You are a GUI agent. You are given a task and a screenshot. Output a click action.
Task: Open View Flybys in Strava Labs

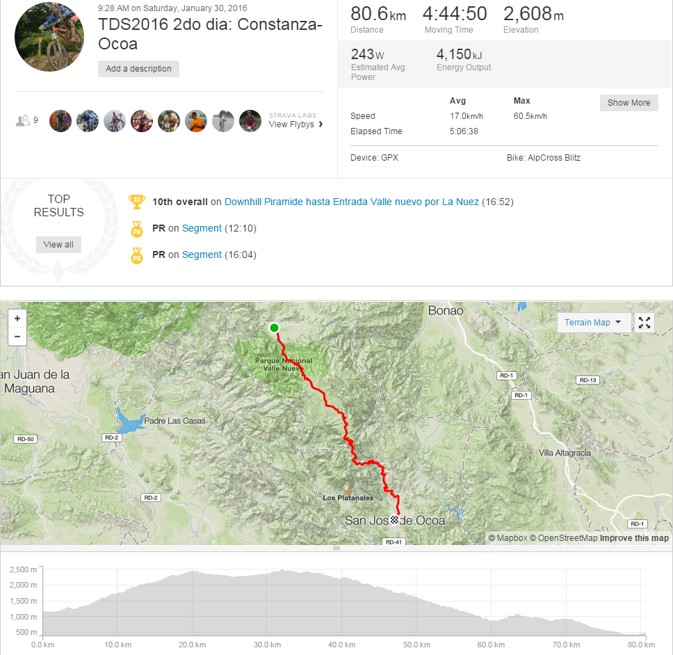(295, 124)
